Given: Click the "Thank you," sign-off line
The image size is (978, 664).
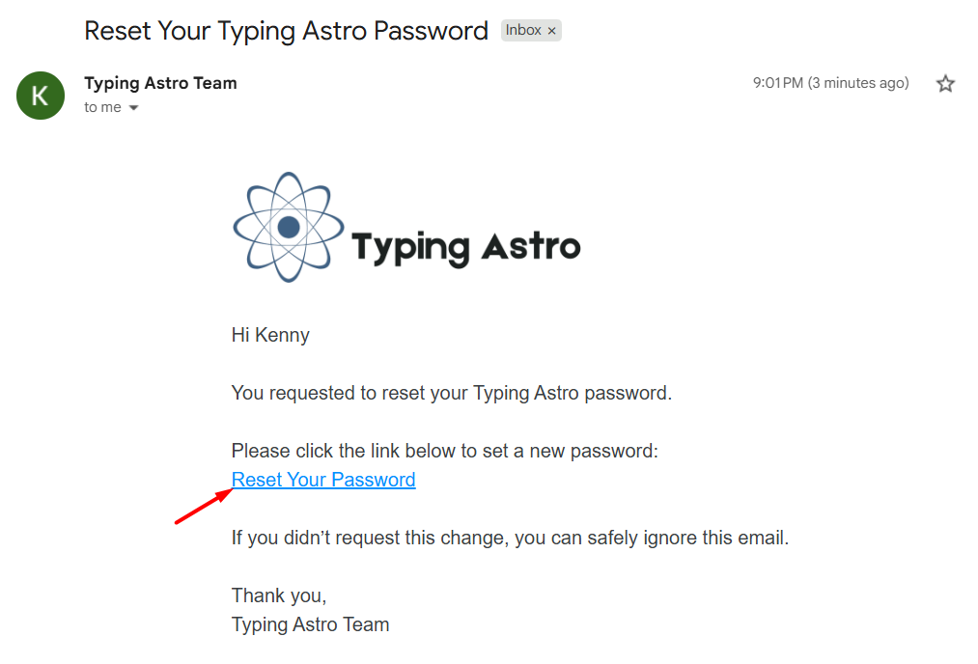Looking at the screenshot, I should click(x=279, y=595).
